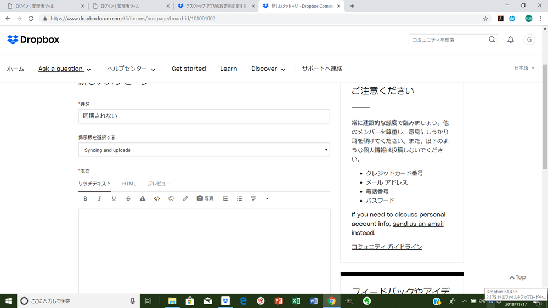The image size is (548, 308).
Task: Click the browser address bar URL
Action: click(x=133, y=19)
